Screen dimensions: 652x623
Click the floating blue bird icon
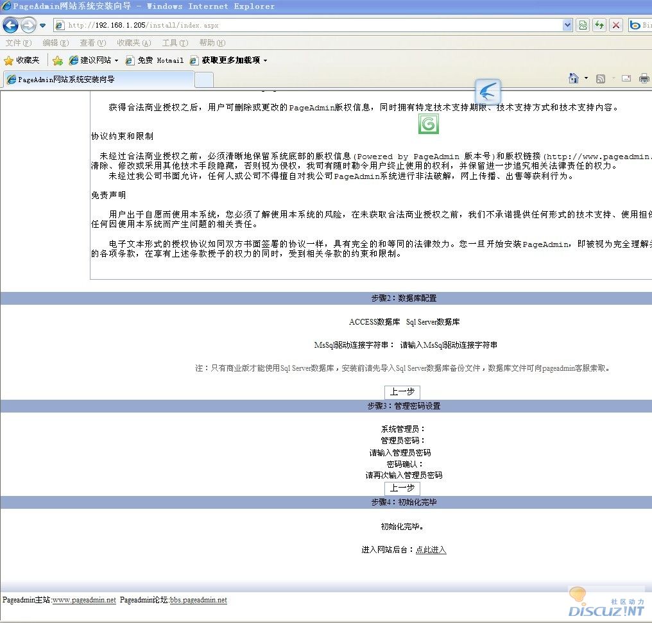point(487,92)
